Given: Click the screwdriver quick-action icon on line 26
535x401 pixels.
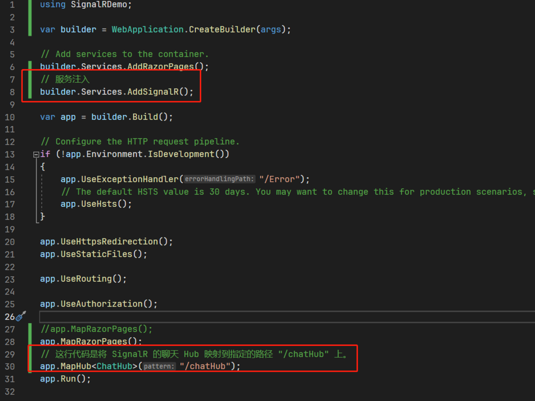Looking at the screenshot, I should pyautogui.click(x=21, y=316).
